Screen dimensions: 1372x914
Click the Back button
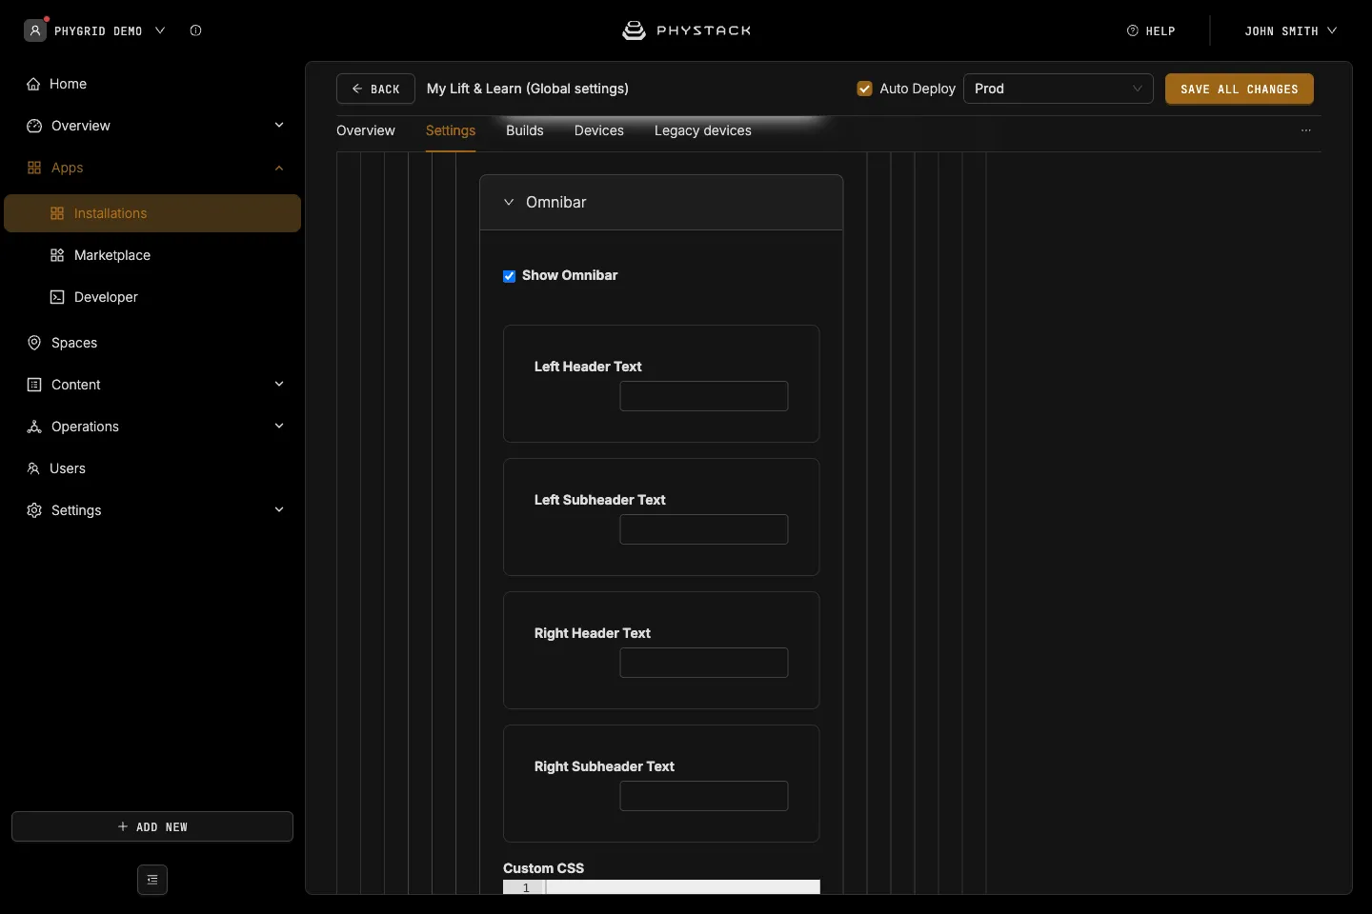click(x=375, y=89)
